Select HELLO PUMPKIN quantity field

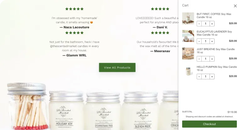coord(205,77)
